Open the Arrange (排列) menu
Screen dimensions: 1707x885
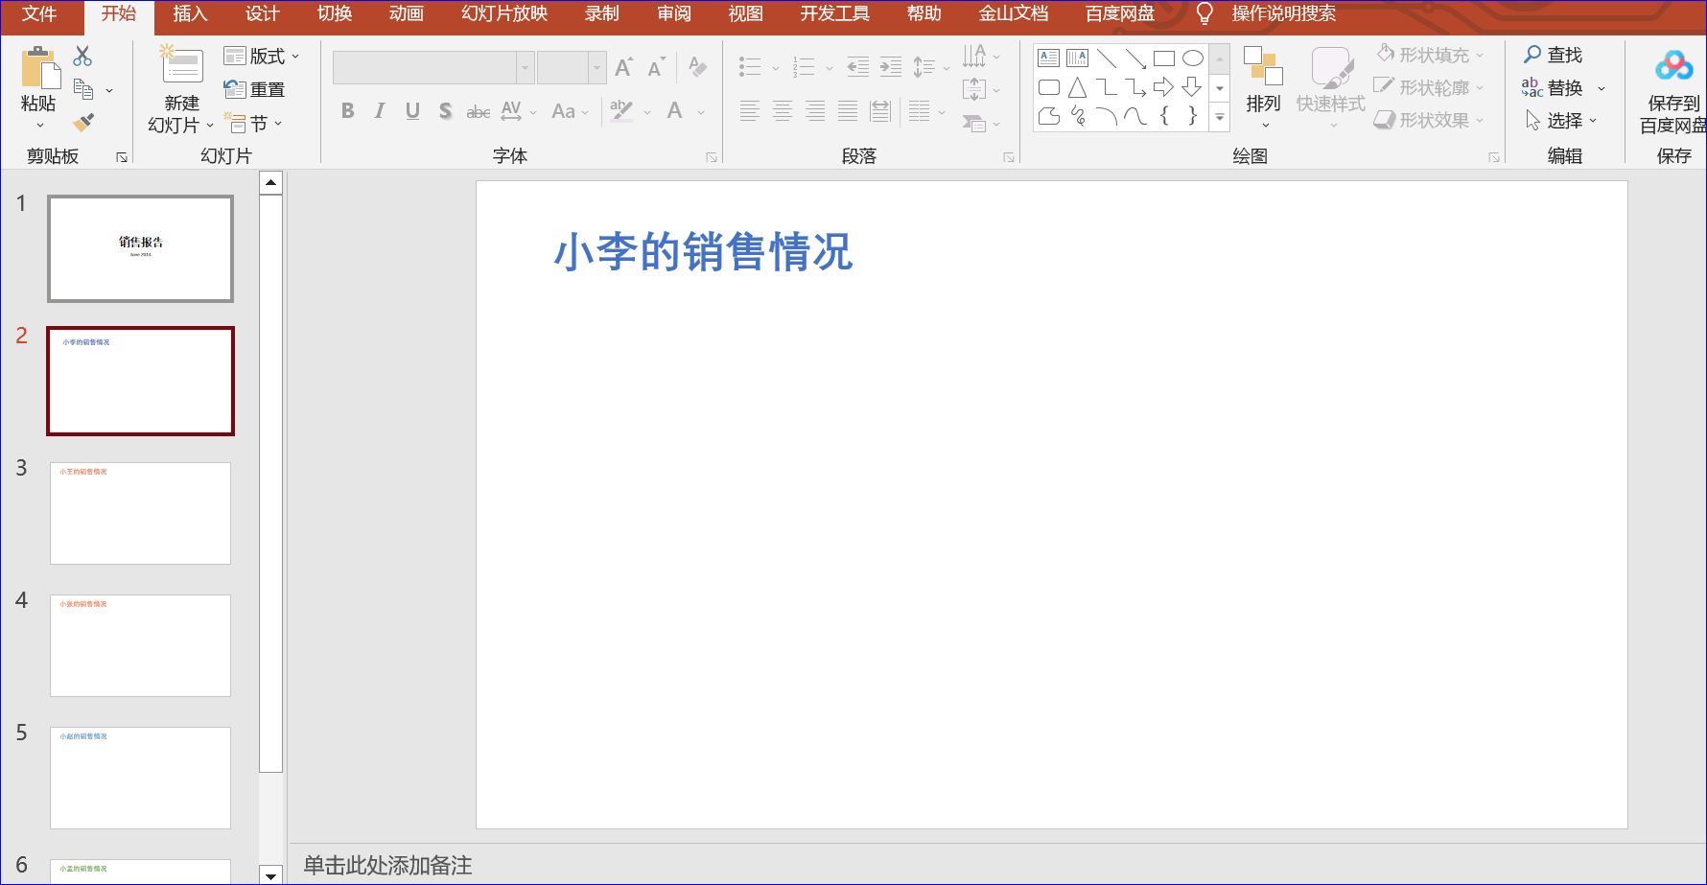point(1263,88)
